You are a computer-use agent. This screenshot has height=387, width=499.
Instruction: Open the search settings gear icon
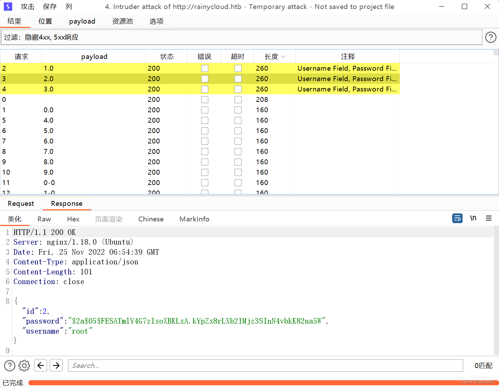coord(24,366)
